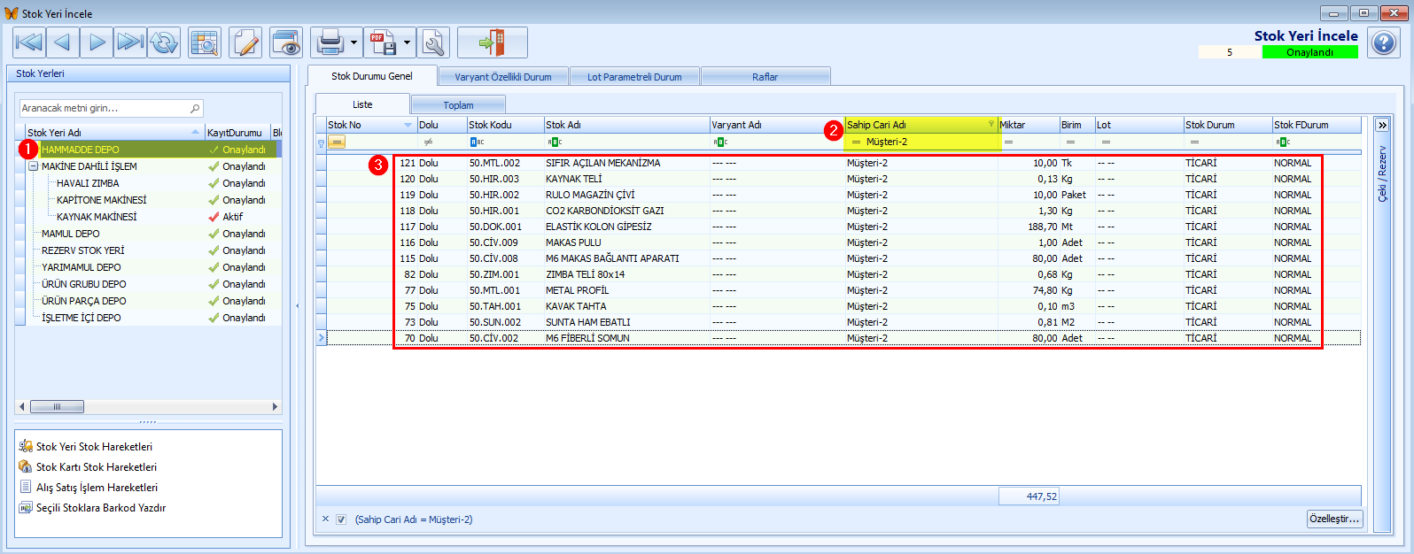Click the Stok No column sort arrow

[x=408, y=126]
